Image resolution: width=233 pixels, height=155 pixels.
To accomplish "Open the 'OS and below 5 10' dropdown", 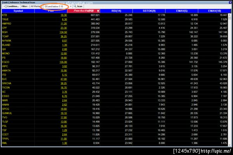I will point(71,6).
